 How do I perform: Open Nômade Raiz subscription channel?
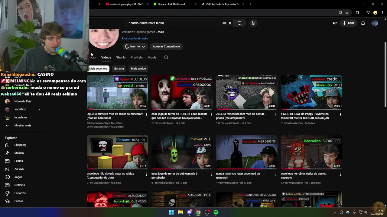point(23,102)
